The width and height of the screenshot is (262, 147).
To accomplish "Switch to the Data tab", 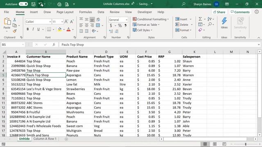I will click(x=101, y=12).
